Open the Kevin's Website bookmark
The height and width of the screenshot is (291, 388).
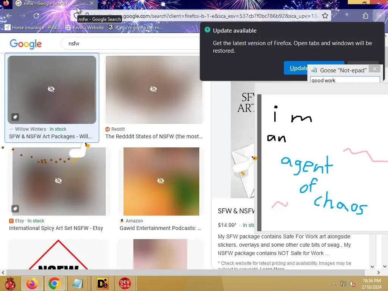pyautogui.click(x=85, y=27)
